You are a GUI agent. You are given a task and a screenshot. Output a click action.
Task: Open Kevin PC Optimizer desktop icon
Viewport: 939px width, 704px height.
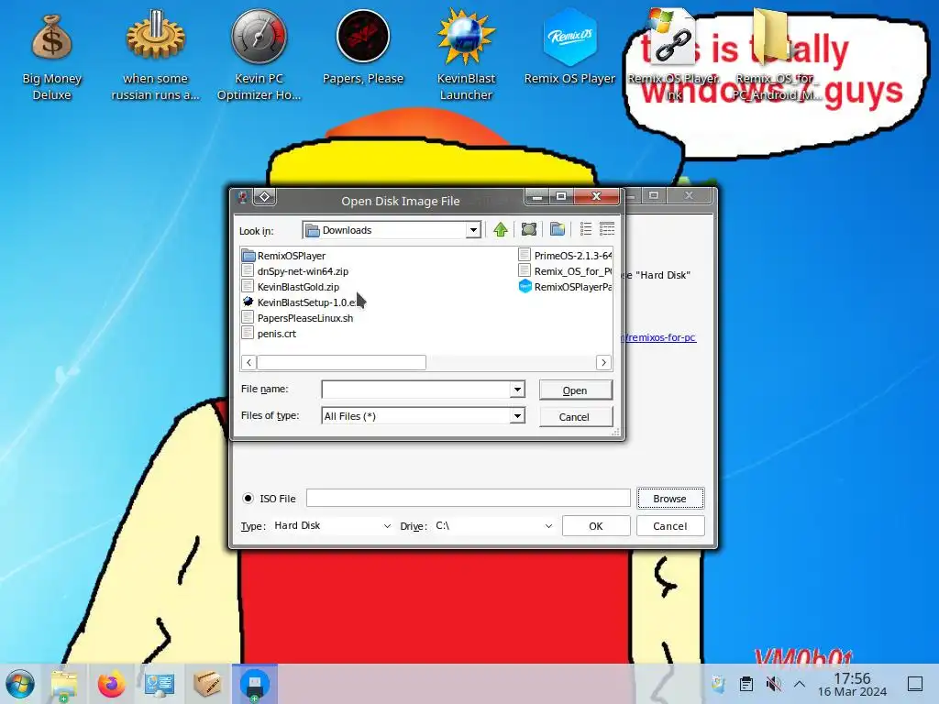coord(259,57)
